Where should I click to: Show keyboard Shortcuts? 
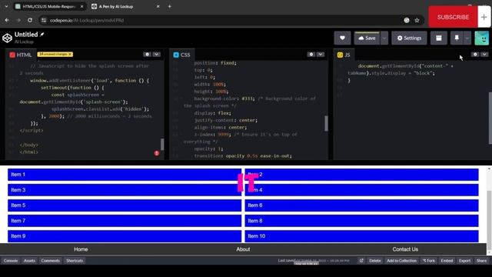pyautogui.click(x=75, y=260)
